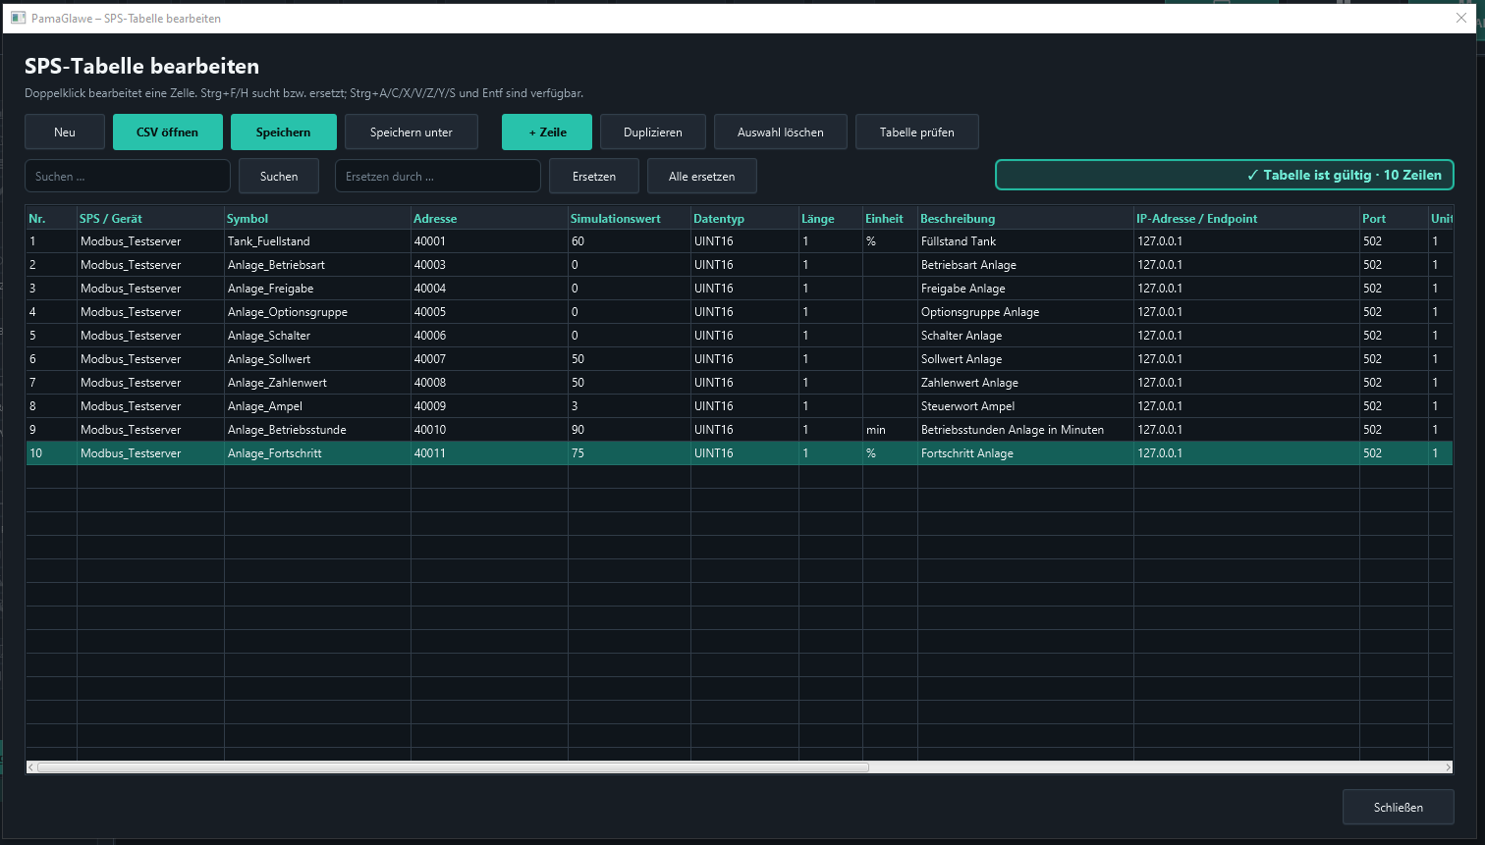Select the Steuerwort Ampel cell
The image size is (1485, 845).
[x=1025, y=406]
